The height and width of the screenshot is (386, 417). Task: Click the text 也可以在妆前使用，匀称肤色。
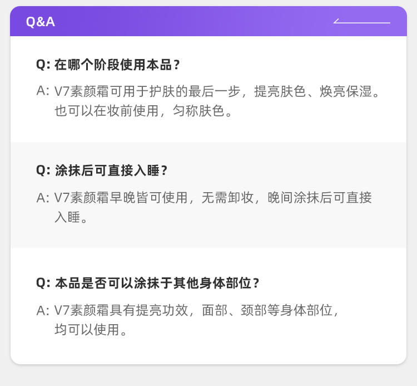coord(143,111)
